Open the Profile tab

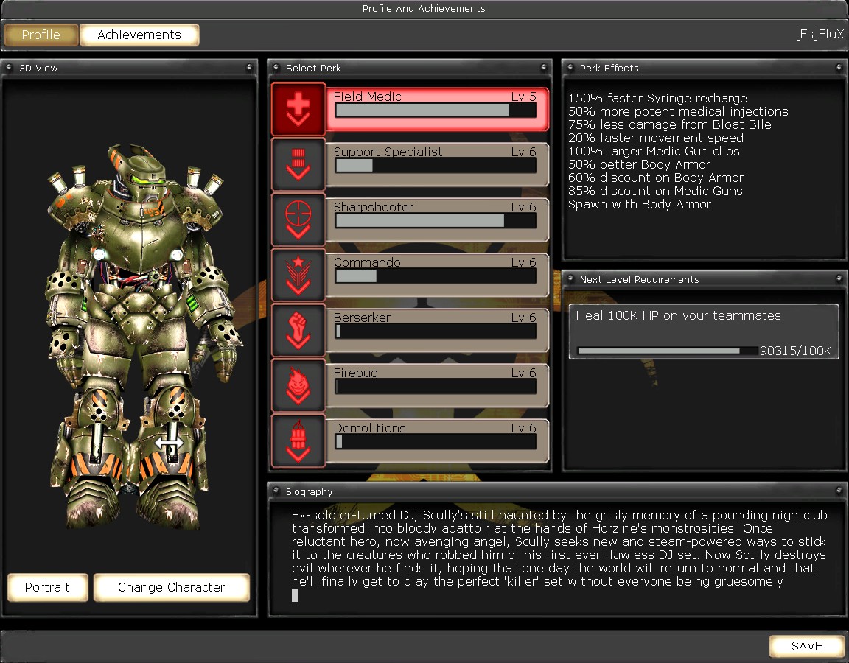(x=41, y=35)
